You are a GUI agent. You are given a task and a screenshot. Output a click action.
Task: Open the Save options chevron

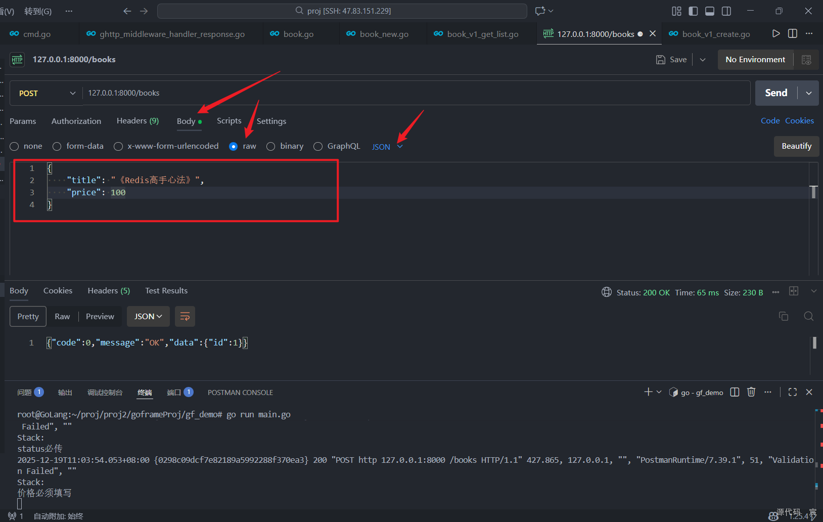point(703,60)
